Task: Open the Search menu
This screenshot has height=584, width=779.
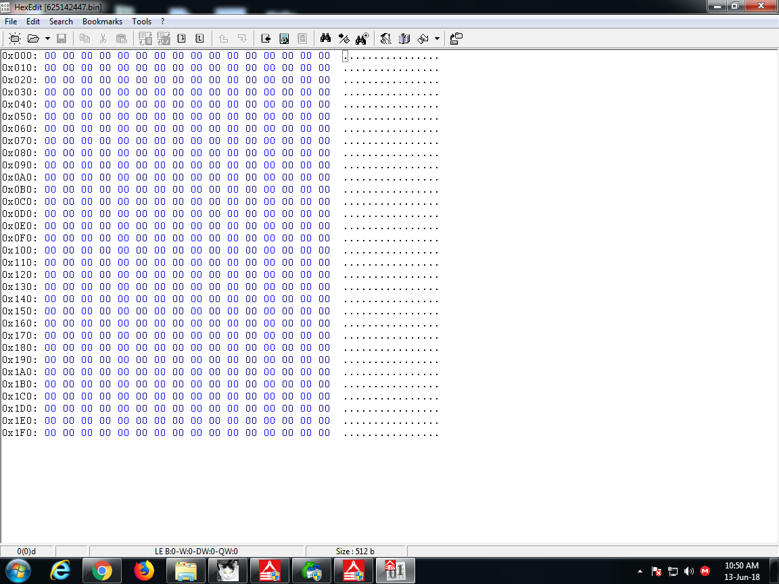Action: tap(61, 22)
